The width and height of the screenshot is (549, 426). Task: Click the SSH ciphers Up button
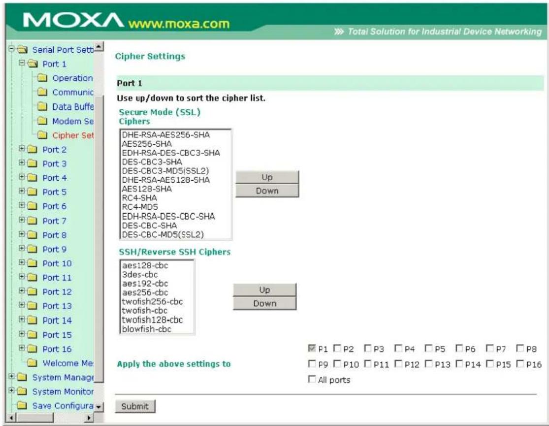pyautogui.click(x=265, y=290)
